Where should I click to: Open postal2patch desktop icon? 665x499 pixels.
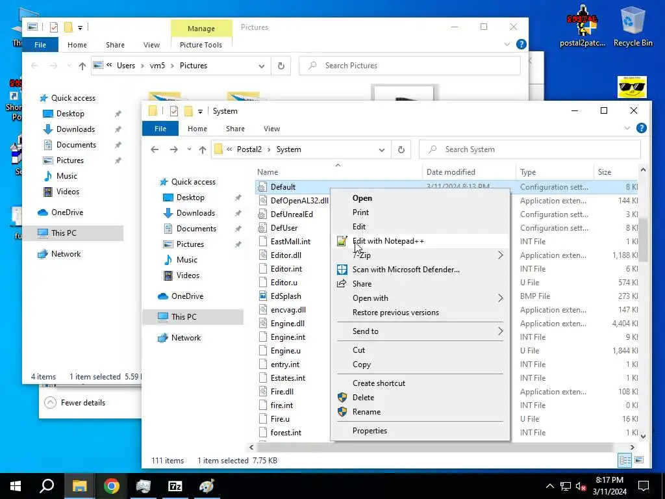click(583, 25)
